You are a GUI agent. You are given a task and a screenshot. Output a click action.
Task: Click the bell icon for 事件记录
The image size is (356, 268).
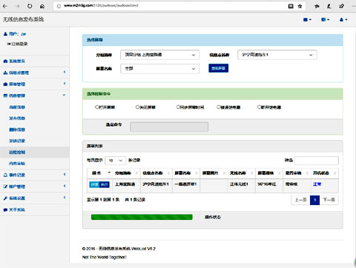5,175
